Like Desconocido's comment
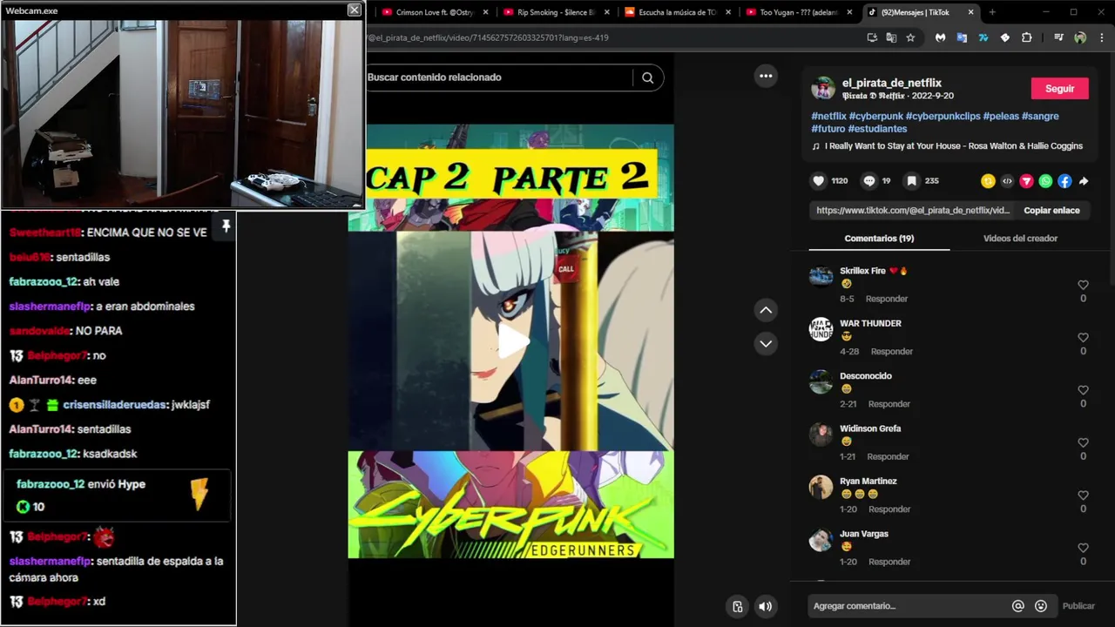Screen dimensions: 1115x627 click(1083, 390)
